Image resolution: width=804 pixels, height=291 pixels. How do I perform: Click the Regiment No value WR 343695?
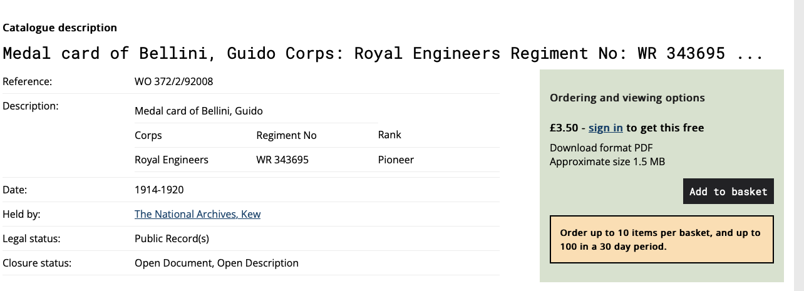coord(282,160)
